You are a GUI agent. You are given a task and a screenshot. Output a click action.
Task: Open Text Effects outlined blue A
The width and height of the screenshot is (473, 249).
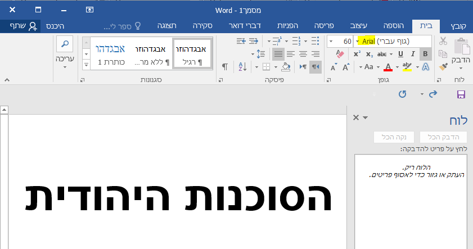click(x=425, y=67)
